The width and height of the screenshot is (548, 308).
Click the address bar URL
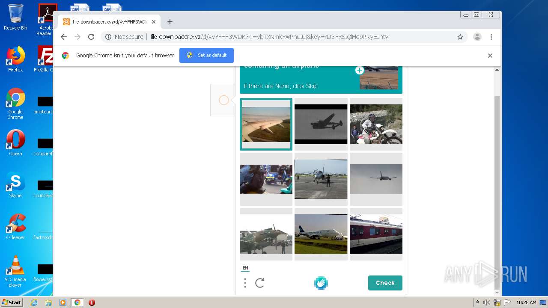(269, 37)
